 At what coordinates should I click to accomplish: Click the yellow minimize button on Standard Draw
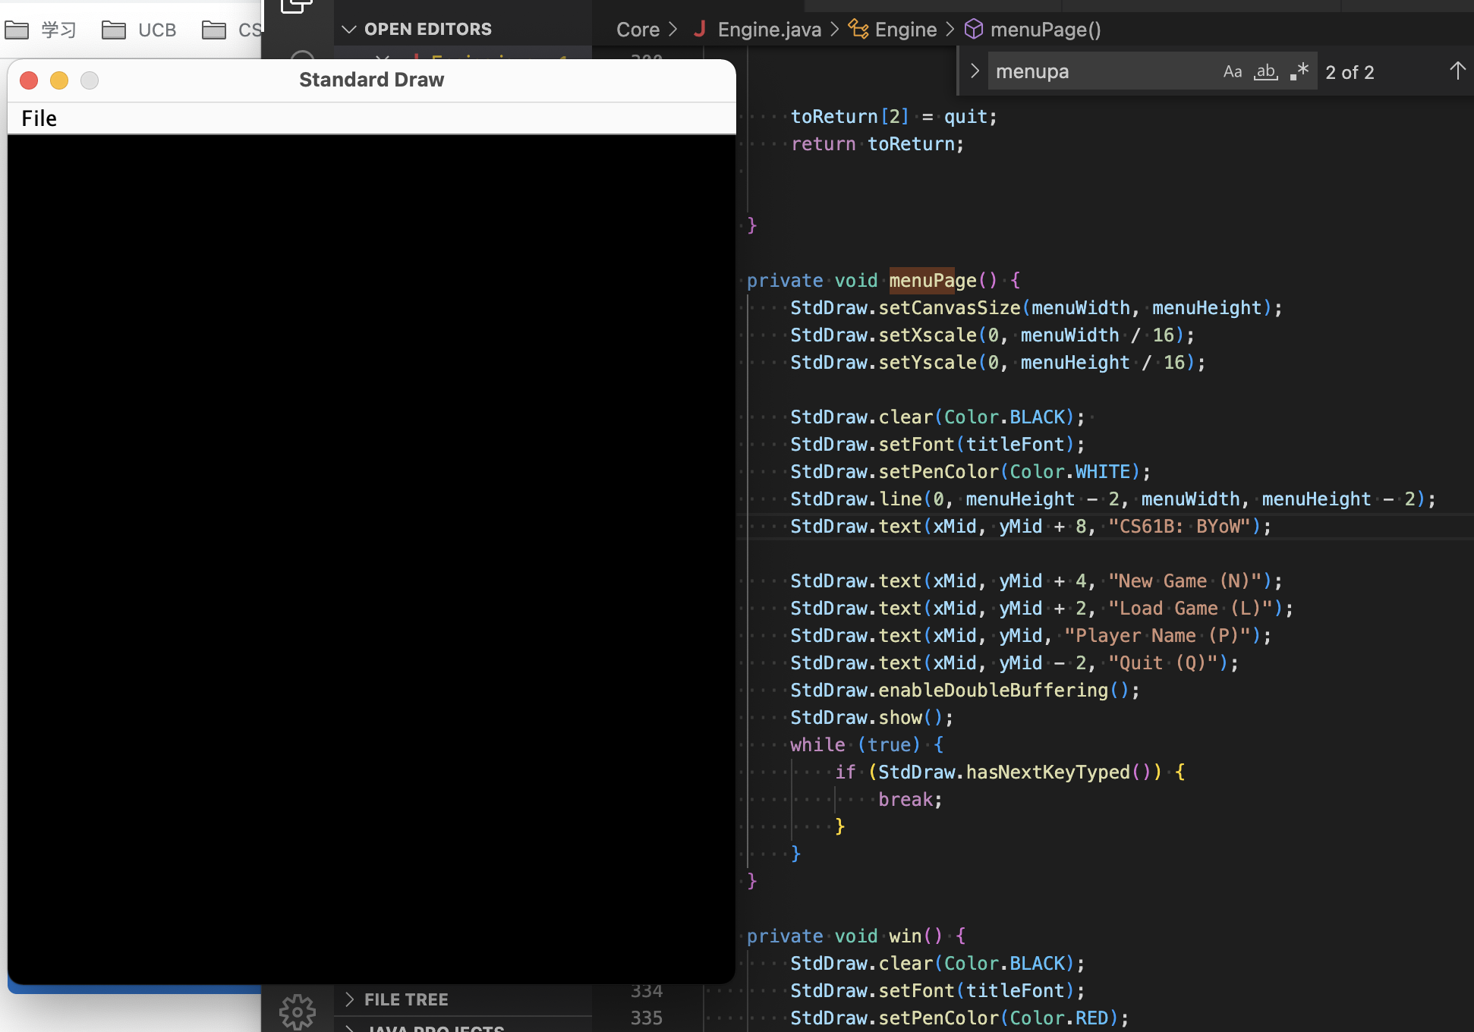[59, 80]
